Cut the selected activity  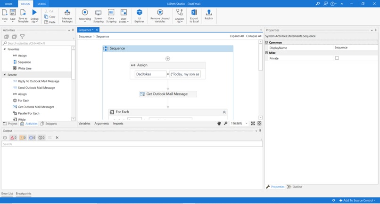[49, 11]
